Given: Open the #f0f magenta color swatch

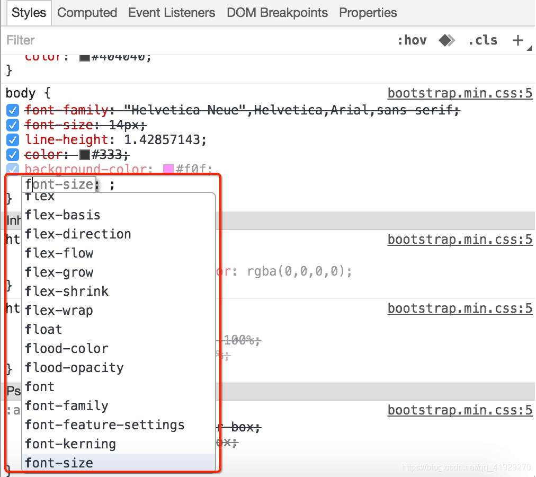Looking at the screenshot, I should 168,170.
